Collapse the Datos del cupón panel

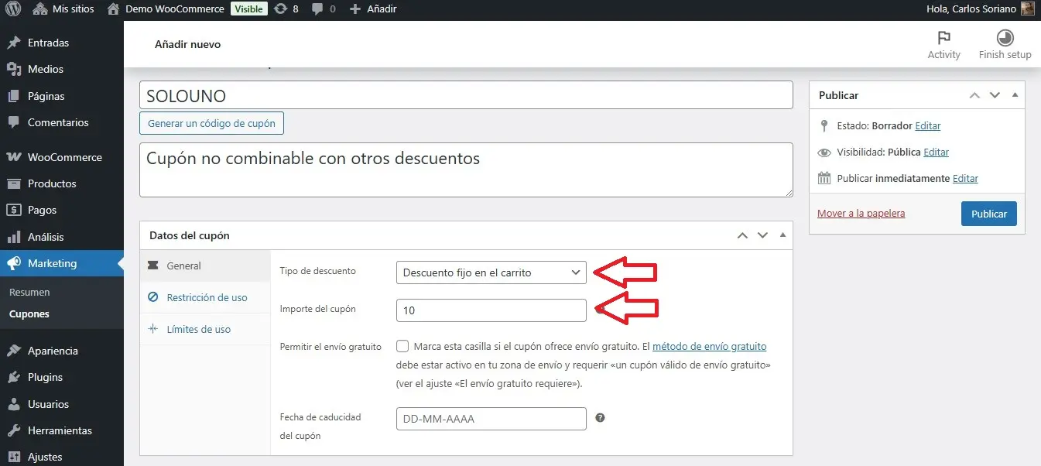[782, 235]
